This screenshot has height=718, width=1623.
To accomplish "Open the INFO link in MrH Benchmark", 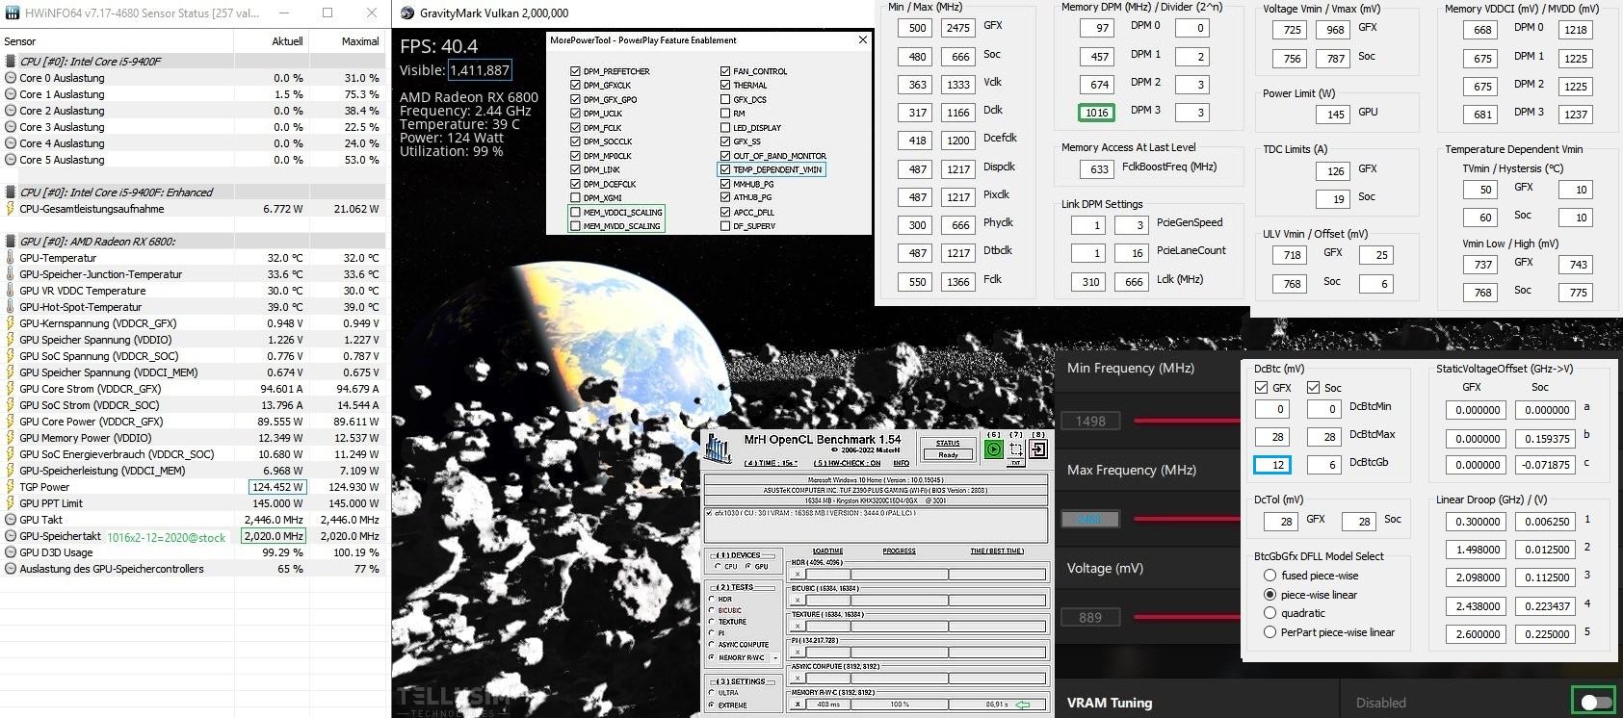I will pos(902,463).
